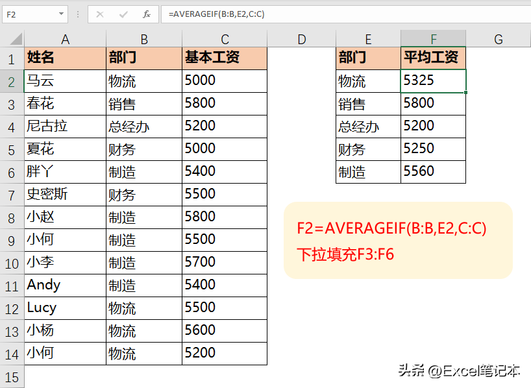The height and width of the screenshot is (388, 531).
Task: Click cell with name 小李
Action: pos(65,262)
